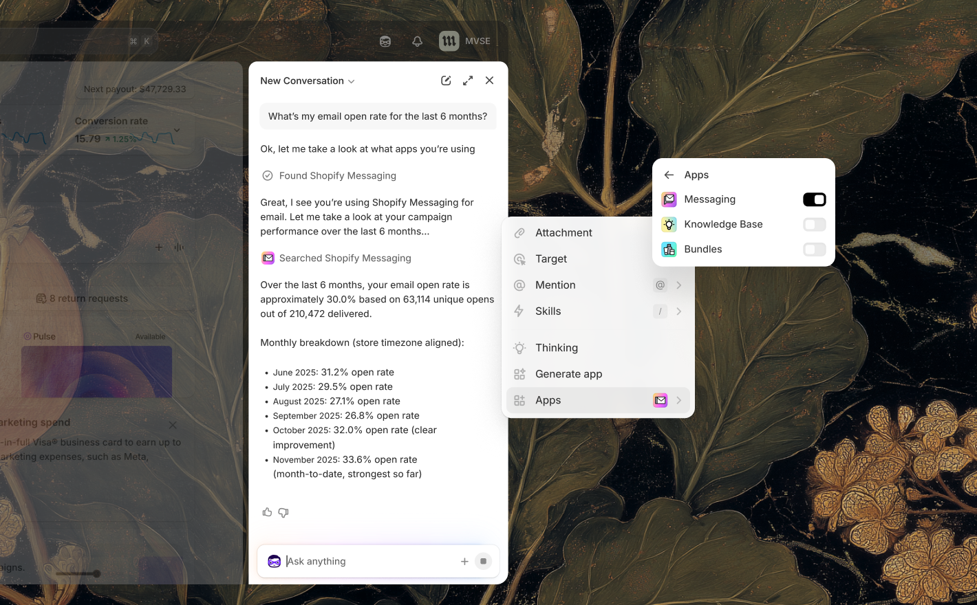Enable the Knowledge Base toggle
977x605 pixels.
point(814,224)
